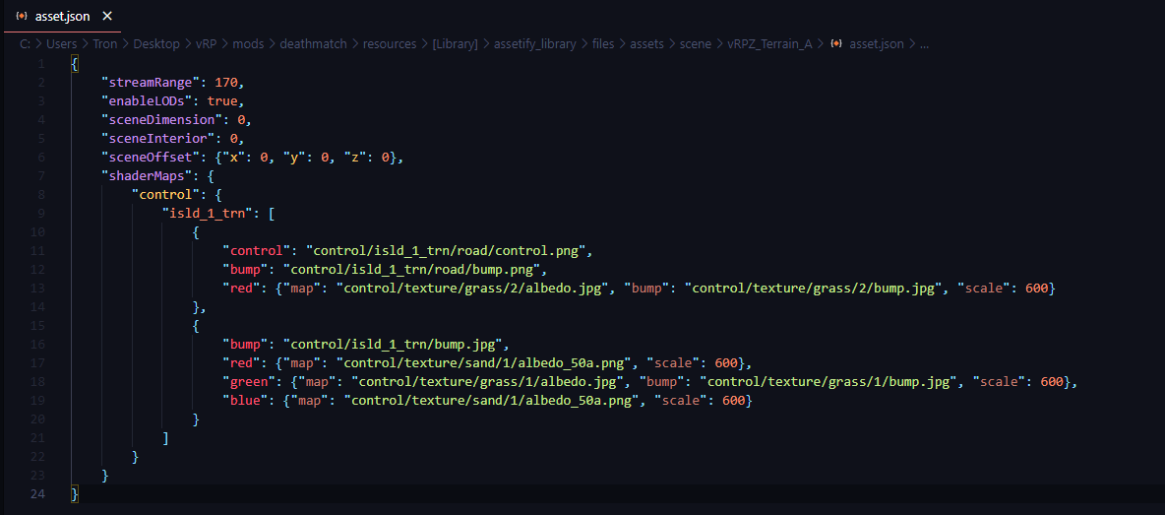Viewport: 1165px width, 515px height.
Task: Open the mods breadcrumb segment
Action: (248, 44)
